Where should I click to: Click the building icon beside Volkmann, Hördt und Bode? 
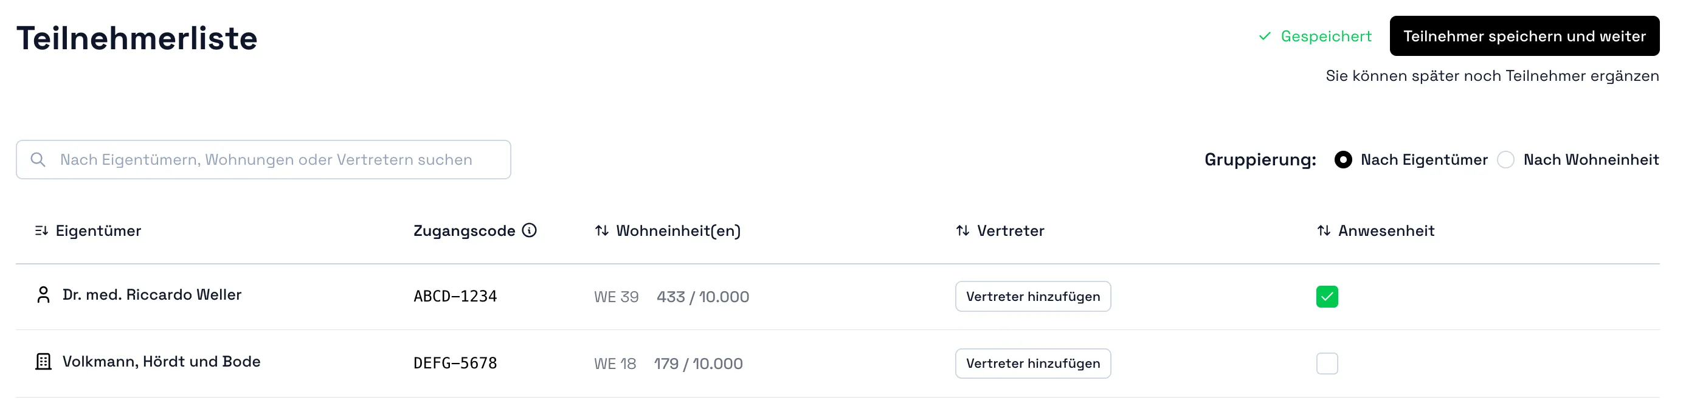click(43, 362)
